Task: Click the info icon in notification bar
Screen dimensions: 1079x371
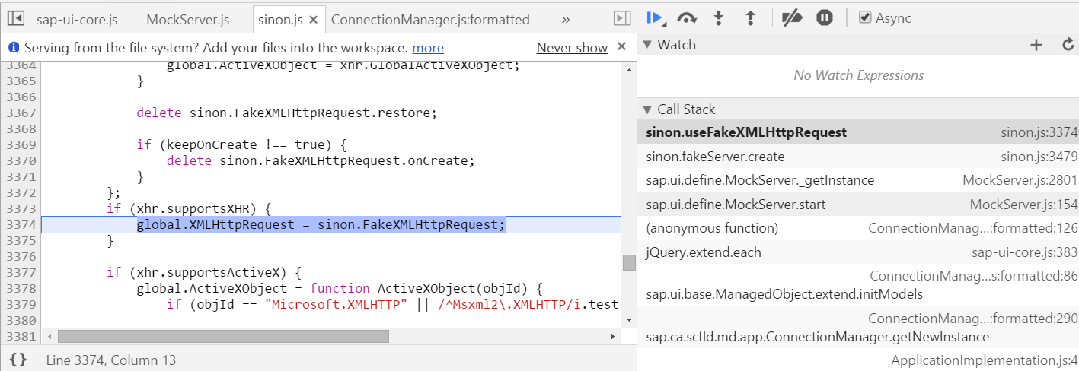Action: pyautogui.click(x=14, y=48)
